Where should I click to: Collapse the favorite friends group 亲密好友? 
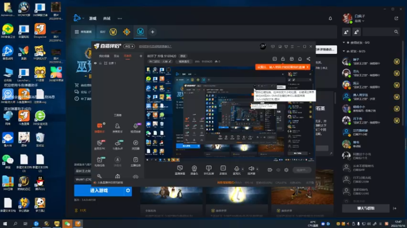click(x=344, y=43)
